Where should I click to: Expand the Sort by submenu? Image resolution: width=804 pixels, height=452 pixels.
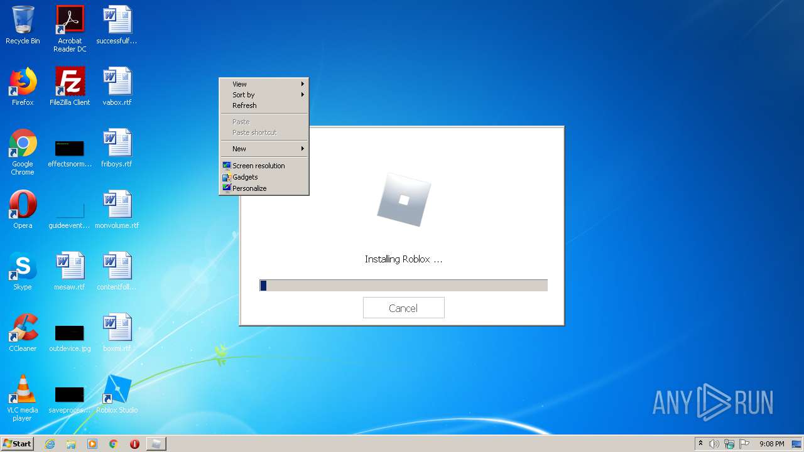(x=264, y=95)
